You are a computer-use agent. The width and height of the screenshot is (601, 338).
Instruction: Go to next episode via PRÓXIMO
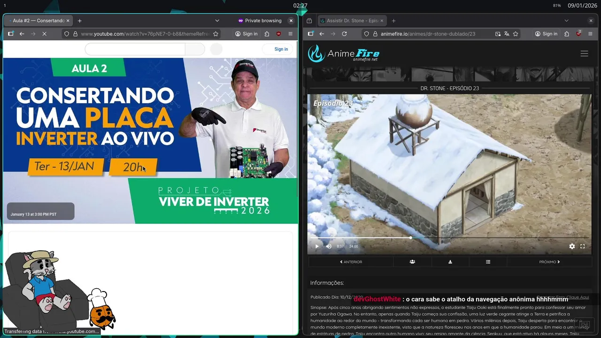549,262
